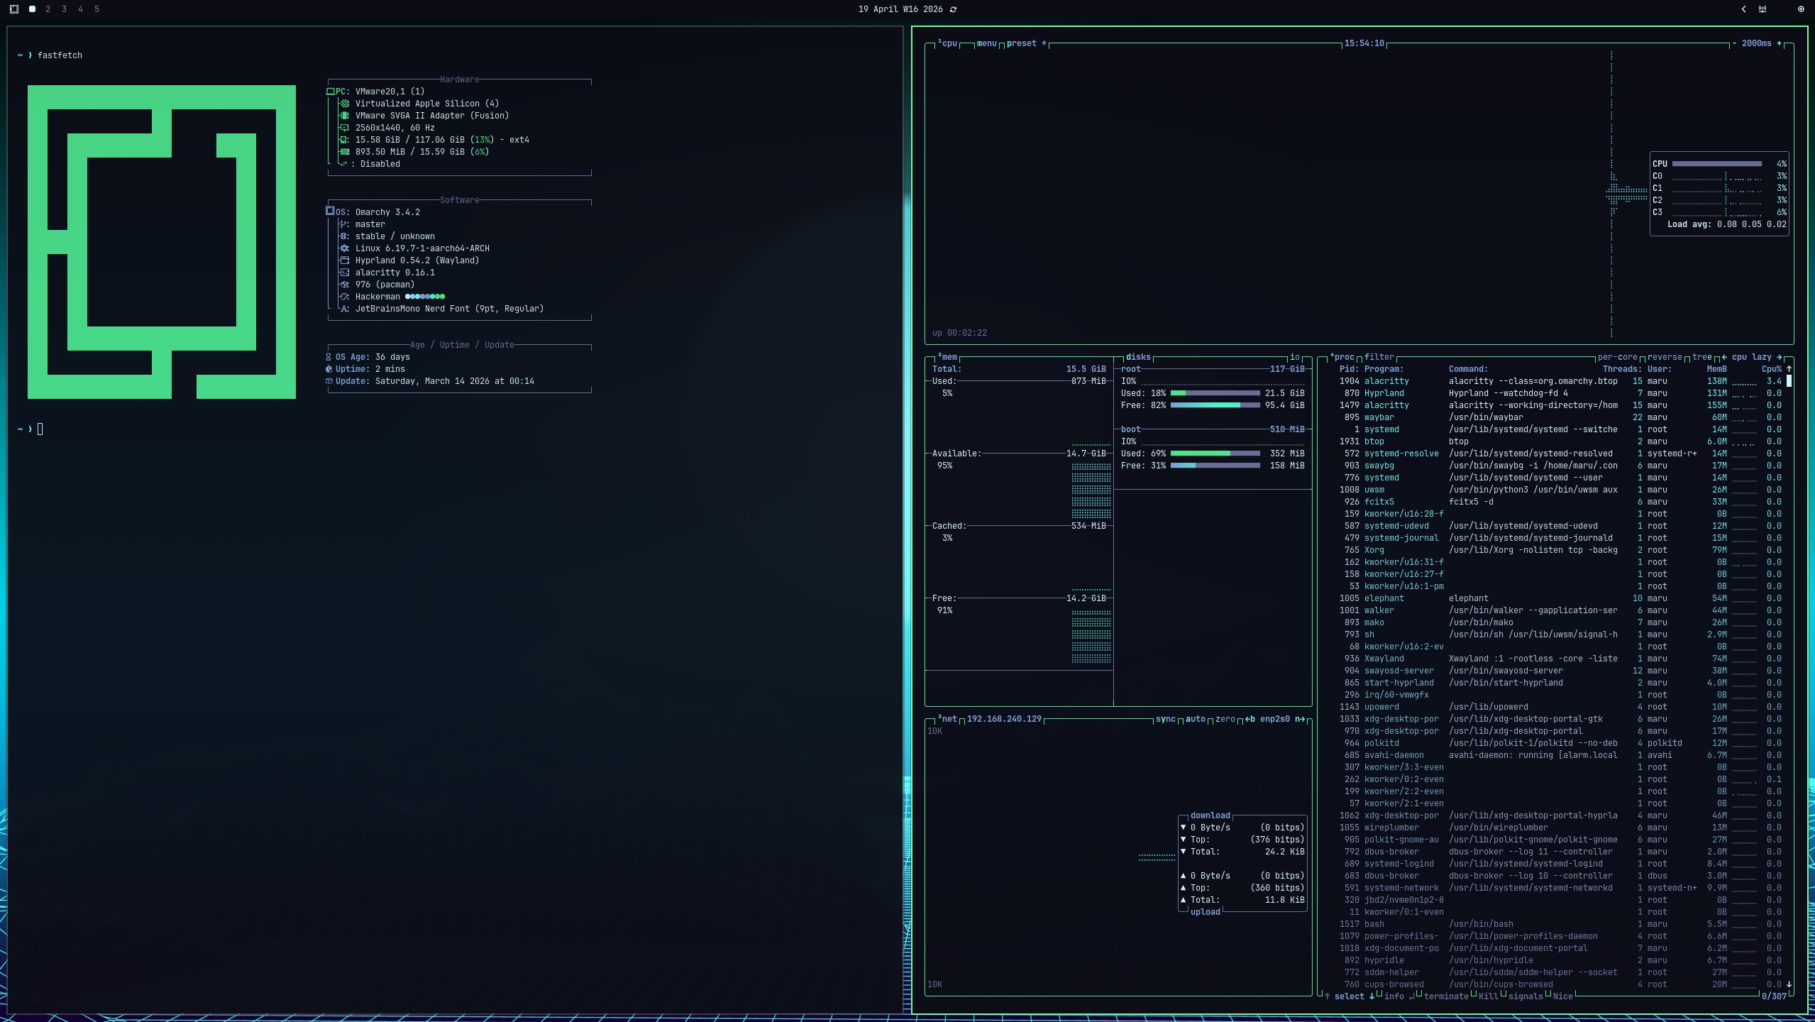Click right arrow next to cpu lazy sorting
The height and width of the screenshot is (1022, 1815).
click(1778, 357)
